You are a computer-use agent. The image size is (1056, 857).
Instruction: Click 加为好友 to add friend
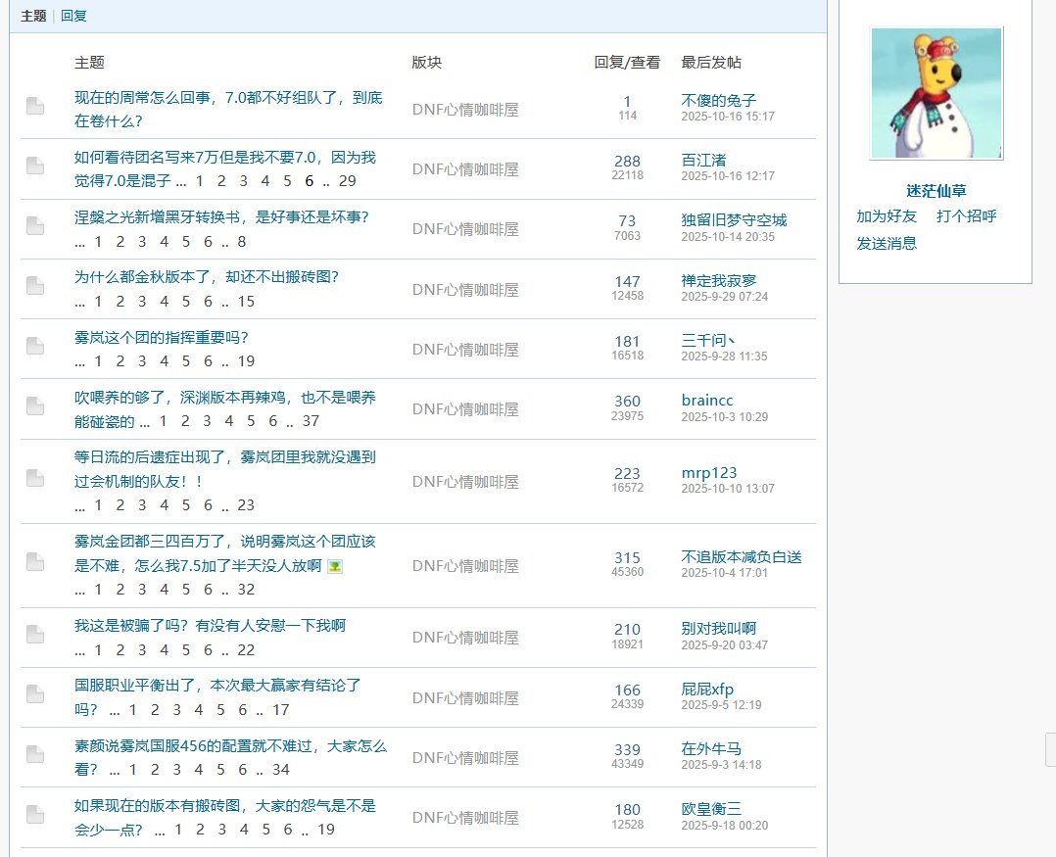[886, 216]
